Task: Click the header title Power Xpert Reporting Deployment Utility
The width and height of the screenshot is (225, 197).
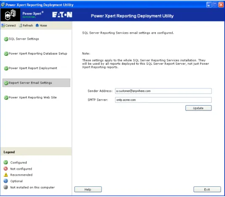Action: (132, 16)
